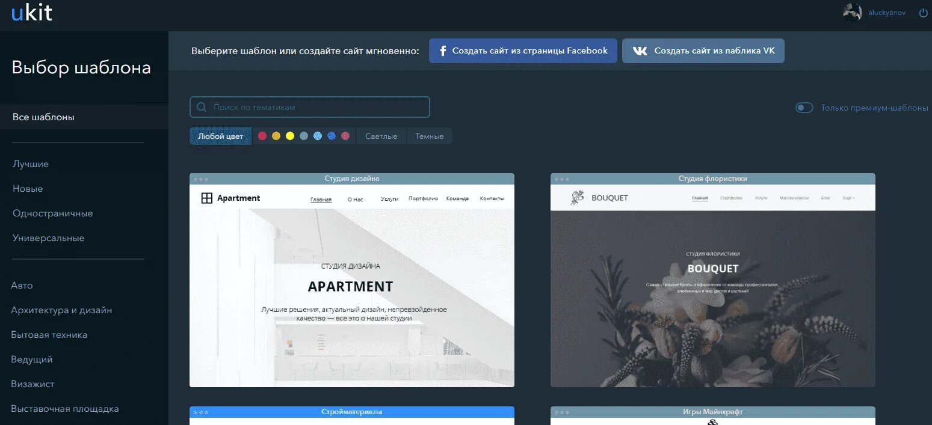Open the 'Новые' category
The width and height of the screenshot is (932, 425).
(28, 189)
